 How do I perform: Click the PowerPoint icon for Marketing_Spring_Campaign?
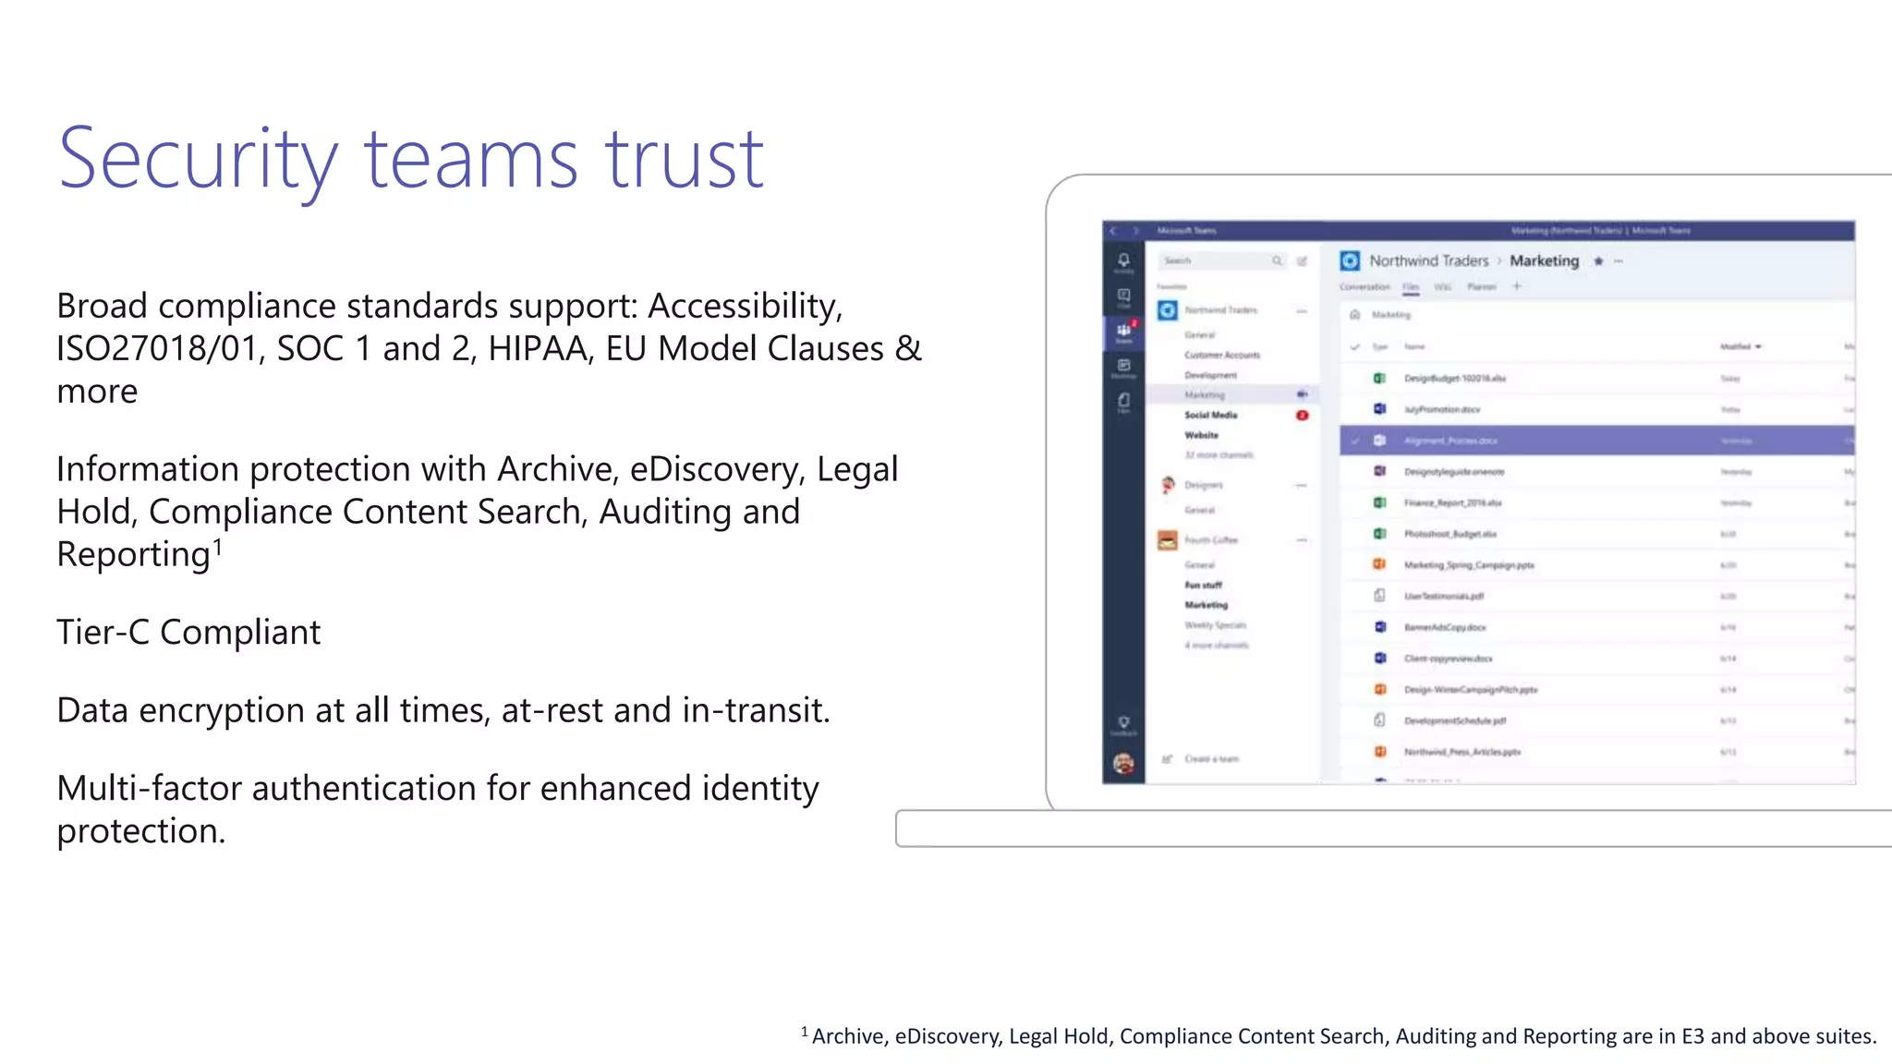(x=1379, y=564)
